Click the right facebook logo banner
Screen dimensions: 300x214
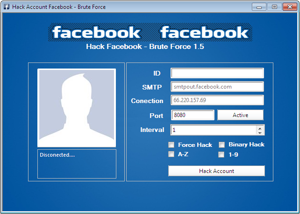coord(204,33)
